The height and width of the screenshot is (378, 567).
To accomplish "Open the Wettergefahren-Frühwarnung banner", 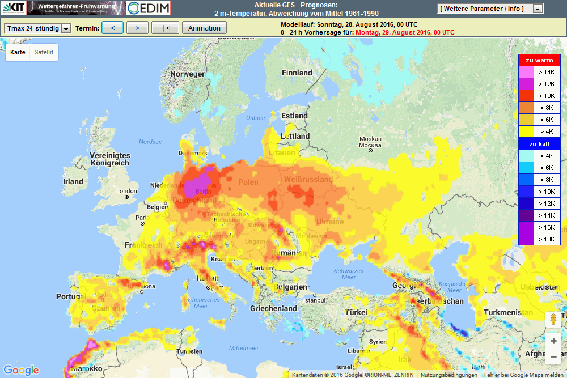I will pos(77,7).
